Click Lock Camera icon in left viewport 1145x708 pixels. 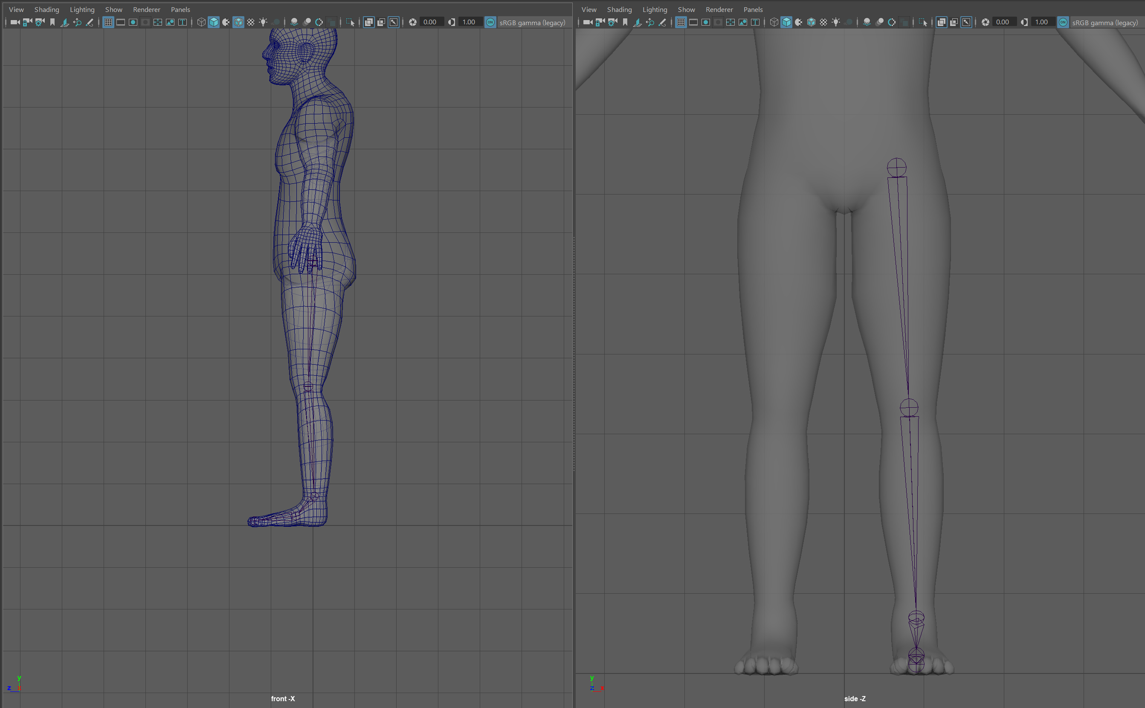pyautogui.click(x=28, y=22)
